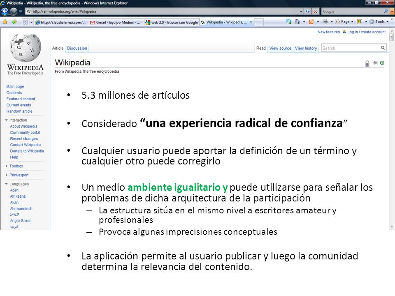
Task: Click the RSS Feeds icon
Action: [x=311, y=22]
